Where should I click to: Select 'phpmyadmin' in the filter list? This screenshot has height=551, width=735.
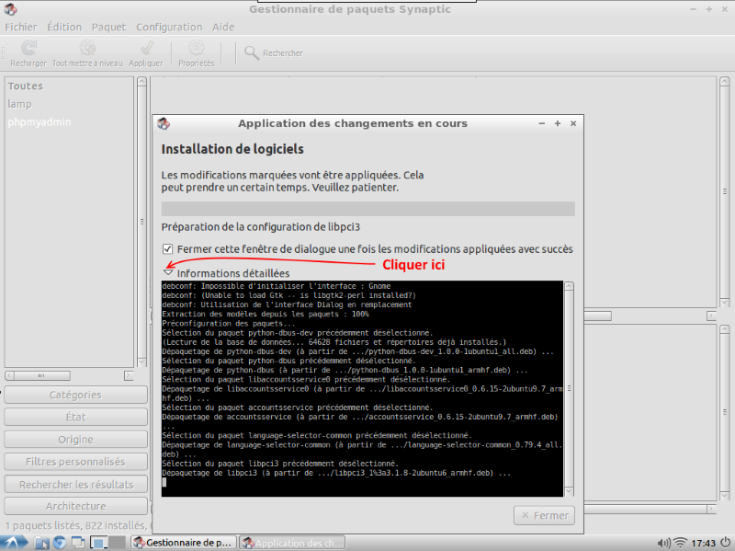tap(40, 122)
